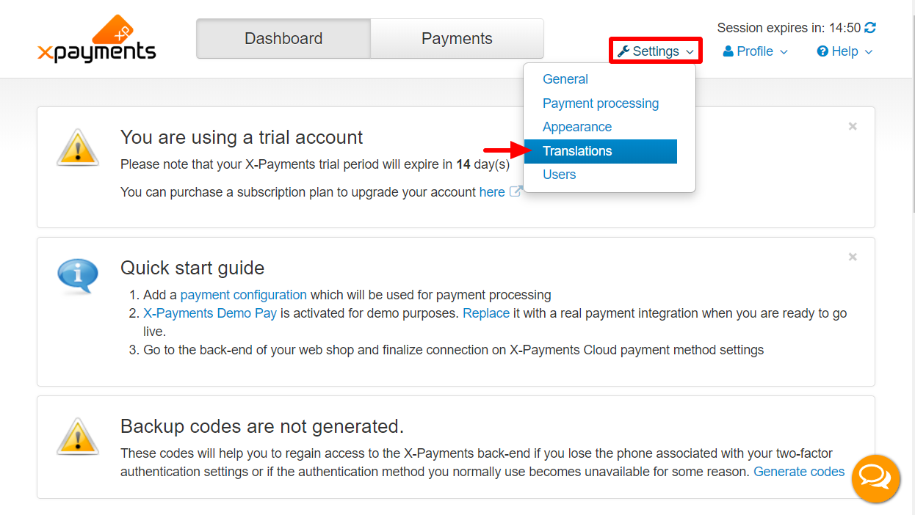This screenshot has width=915, height=515.
Task: Click the Help question mark icon
Action: (822, 51)
